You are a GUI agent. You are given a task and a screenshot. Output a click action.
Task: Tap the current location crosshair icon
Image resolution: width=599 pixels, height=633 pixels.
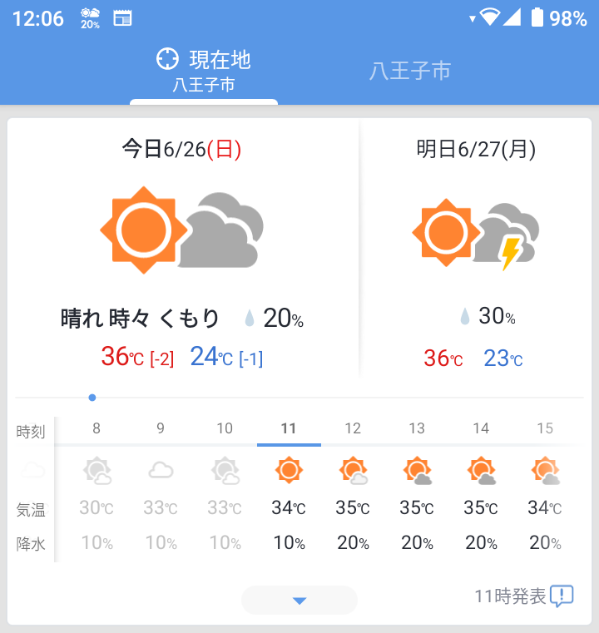tap(167, 59)
